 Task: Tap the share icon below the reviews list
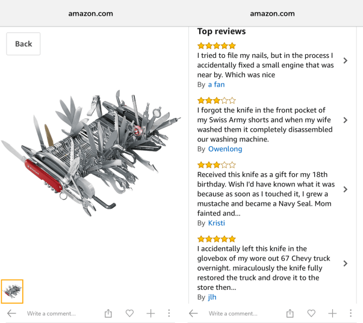[x=290, y=313]
